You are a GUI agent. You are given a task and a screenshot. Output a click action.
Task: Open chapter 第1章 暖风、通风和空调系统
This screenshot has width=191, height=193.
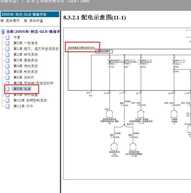click(36, 49)
